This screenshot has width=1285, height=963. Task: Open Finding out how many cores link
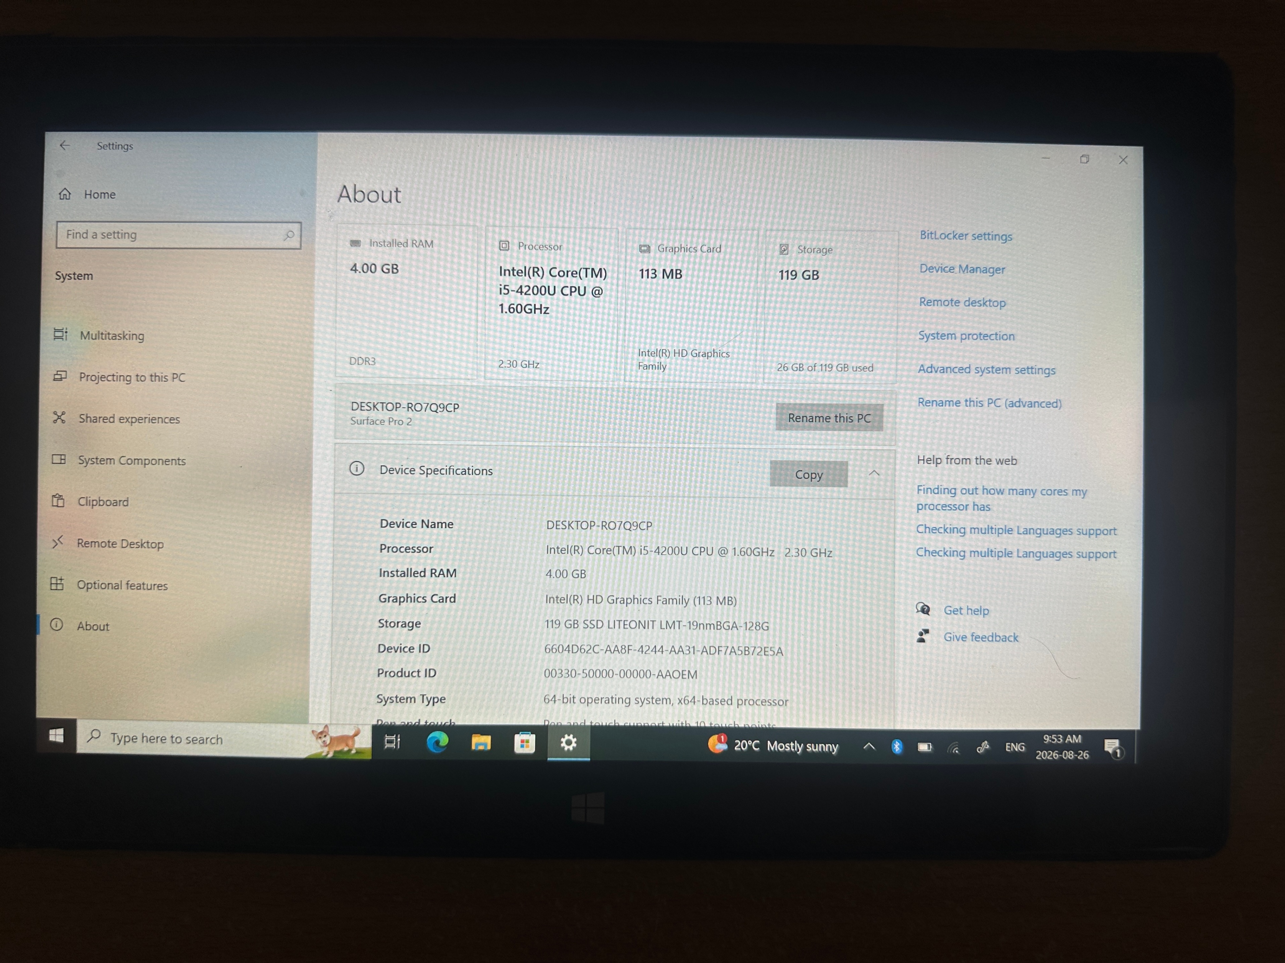pos(1001,498)
